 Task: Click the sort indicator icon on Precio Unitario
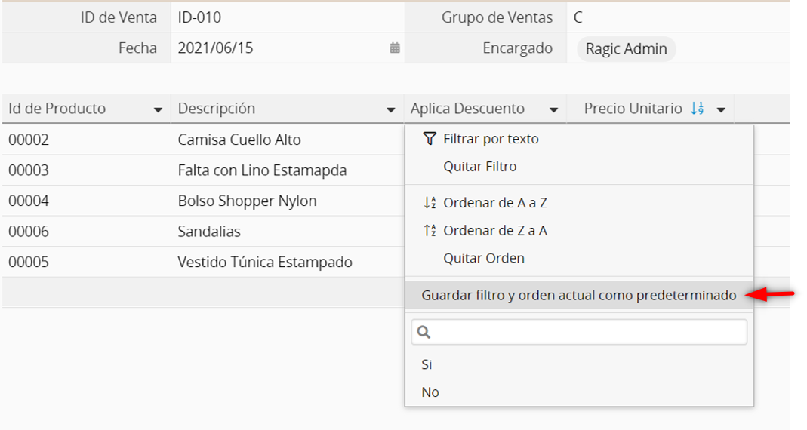[x=698, y=109]
